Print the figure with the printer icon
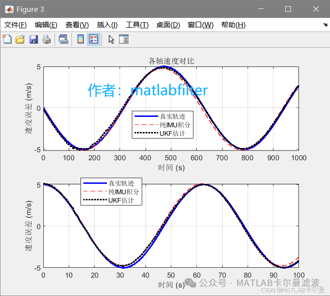The image size is (330, 296). (x=47, y=40)
